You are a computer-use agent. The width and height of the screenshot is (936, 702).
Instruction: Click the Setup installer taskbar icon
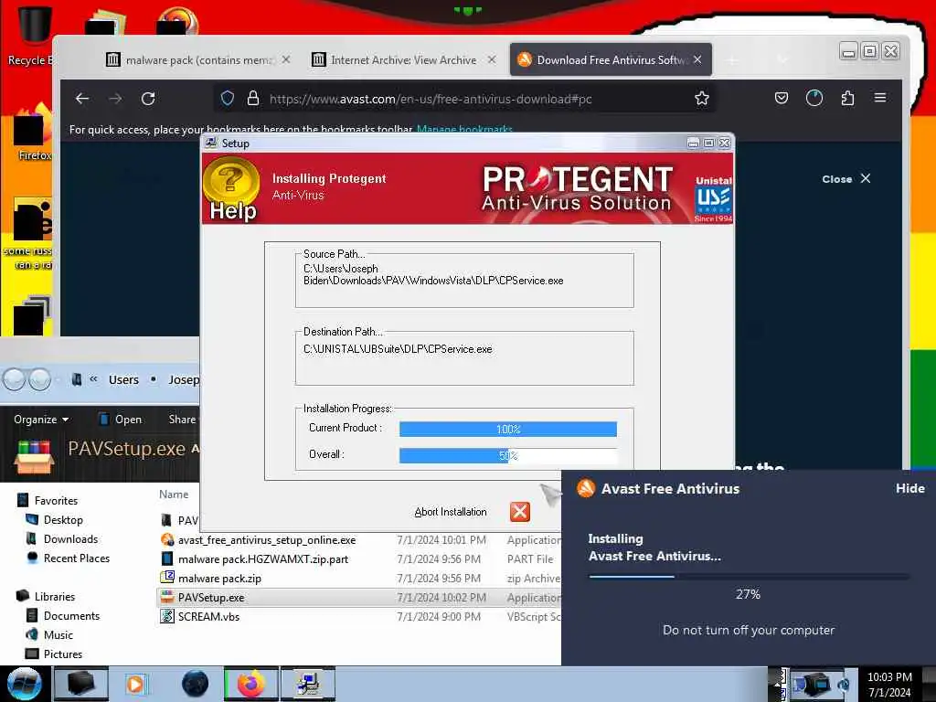[308, 684]
